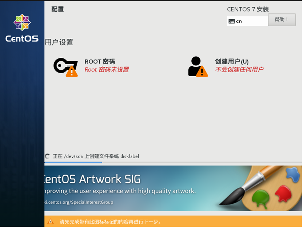The width and height of the screenshot is (303, 228).
Task: Click the disklabel creation status text
Action: point(96,156)
